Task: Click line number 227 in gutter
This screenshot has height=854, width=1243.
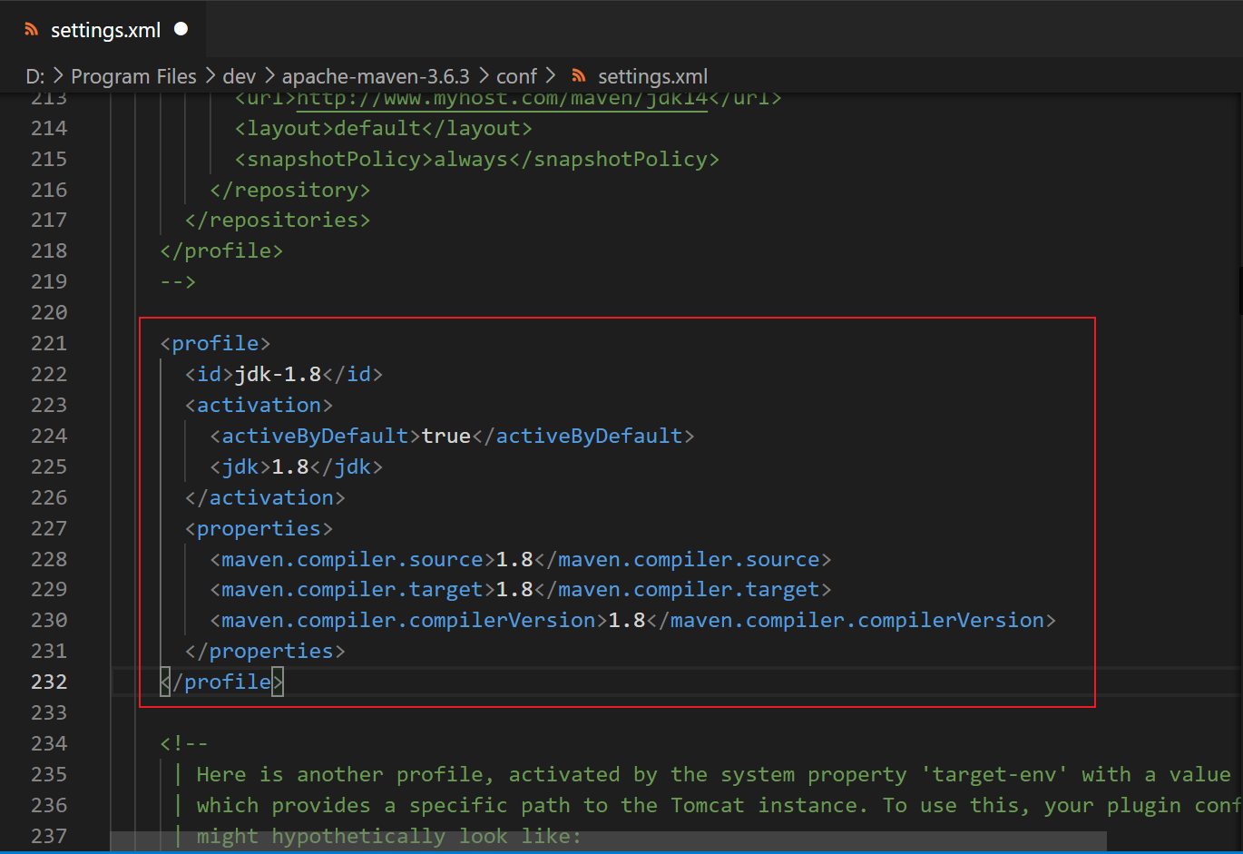Action: (x=49, y=528)
